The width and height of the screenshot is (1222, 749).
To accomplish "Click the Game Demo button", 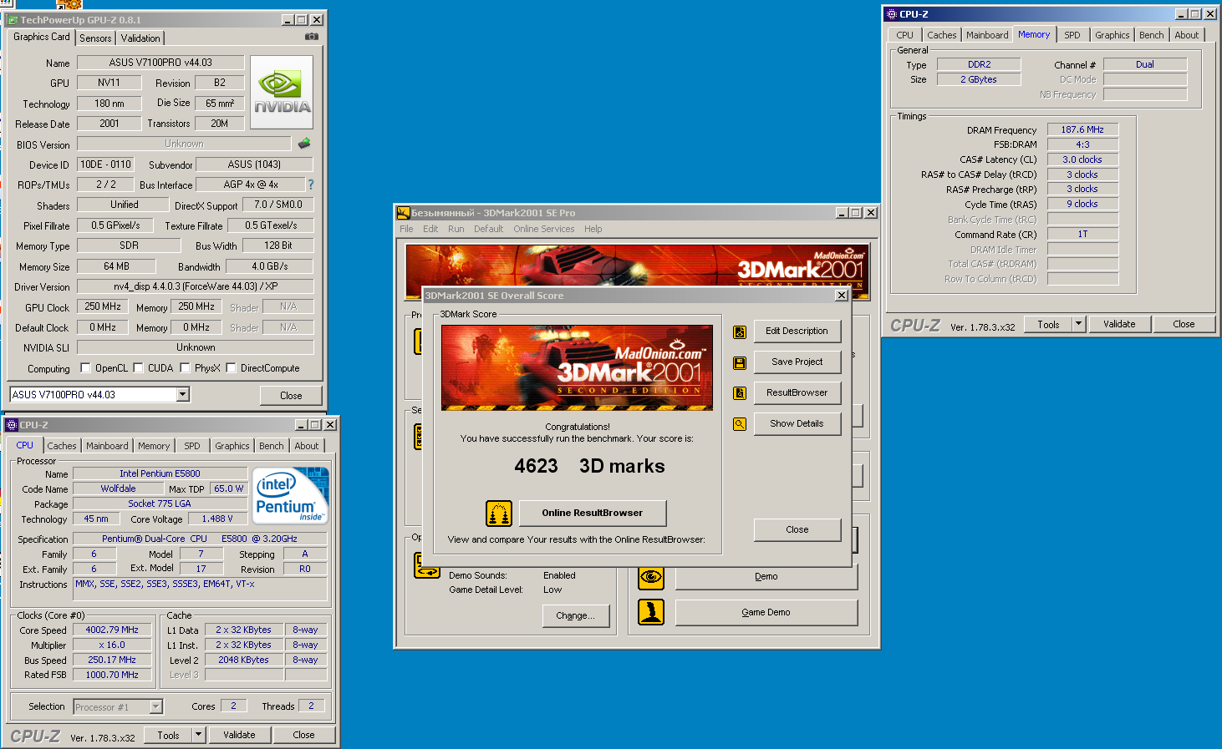I will click(x=766, y=613).
